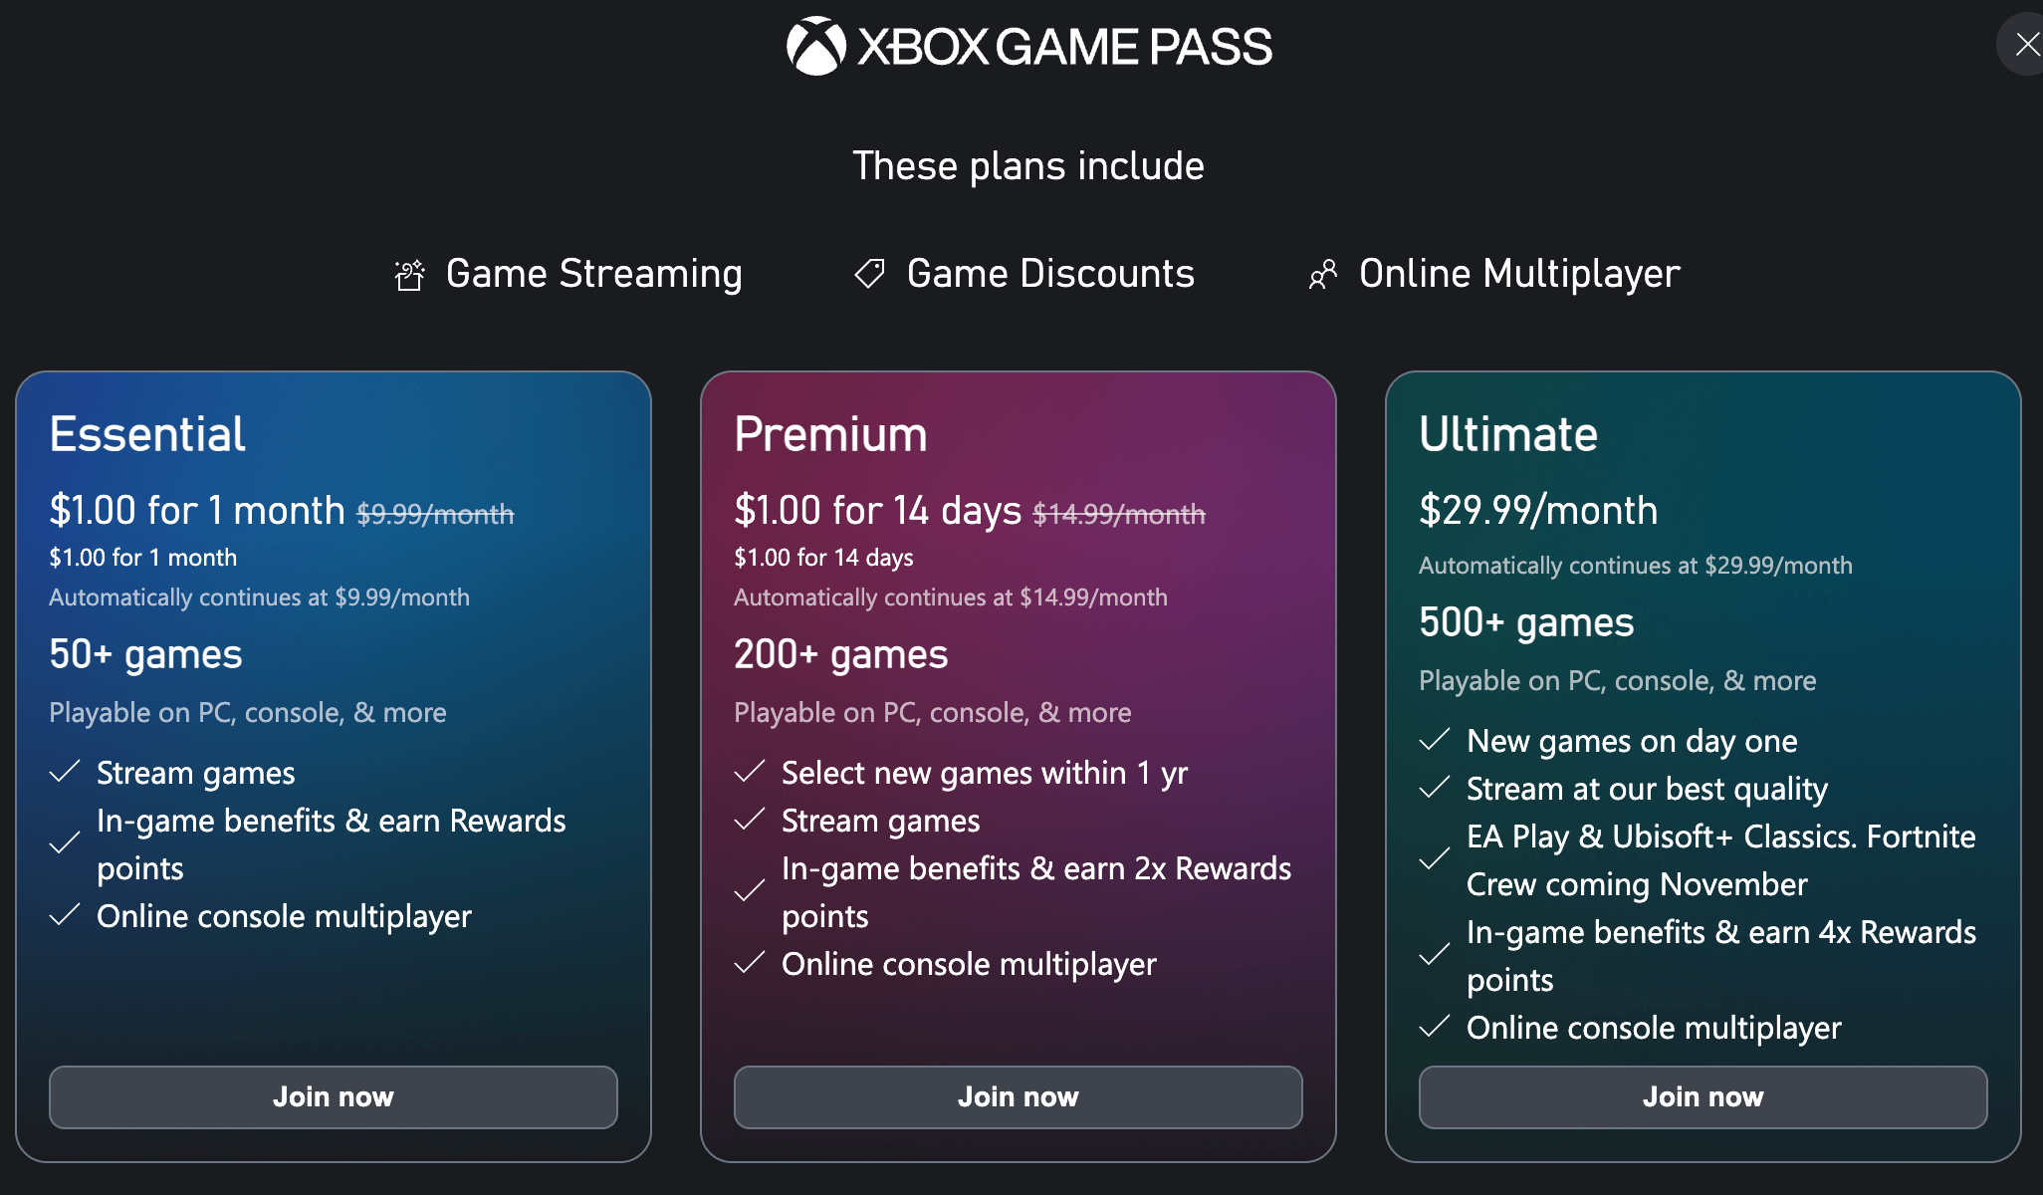Viewport: 2043px width, 1195px height.
Task: Subscribe with Ultimate's Join now button
Action: tap(1702, 1096)
